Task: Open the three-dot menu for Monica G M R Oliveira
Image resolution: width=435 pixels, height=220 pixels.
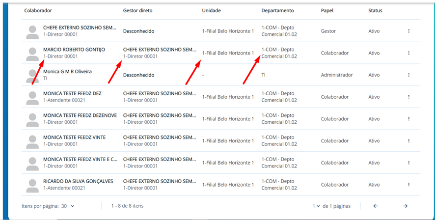Action: pos(408,75)
